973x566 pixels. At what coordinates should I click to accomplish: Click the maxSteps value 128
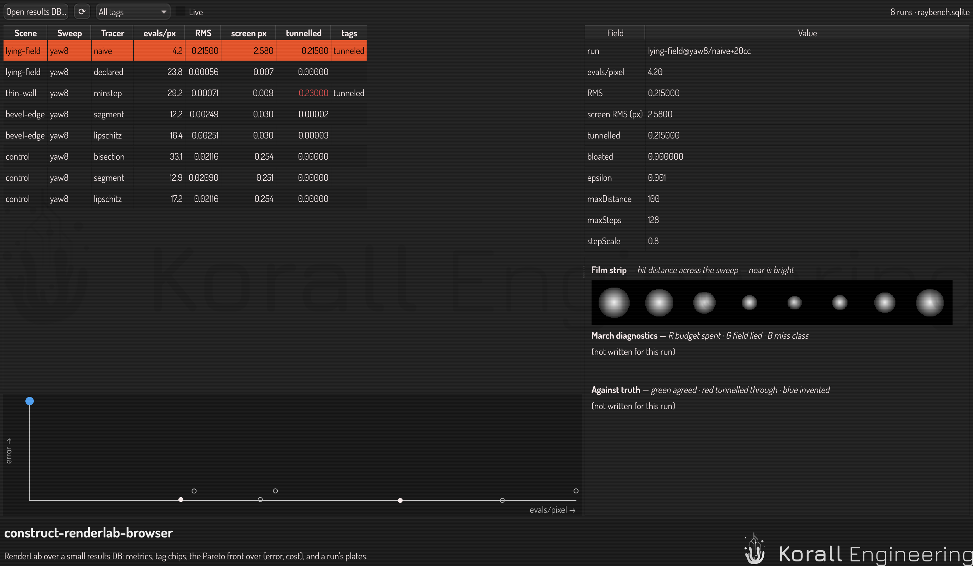(653, 220)
